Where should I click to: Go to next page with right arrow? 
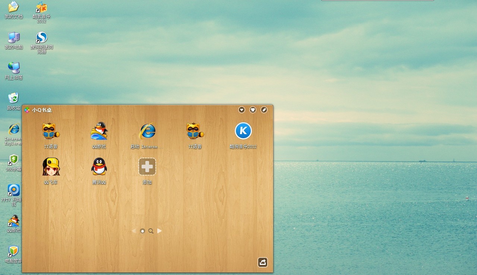(x=159, y=231)
